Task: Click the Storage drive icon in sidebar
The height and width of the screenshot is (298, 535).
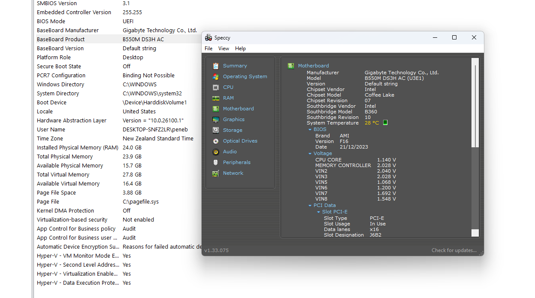Action: [x=216, y=130]
